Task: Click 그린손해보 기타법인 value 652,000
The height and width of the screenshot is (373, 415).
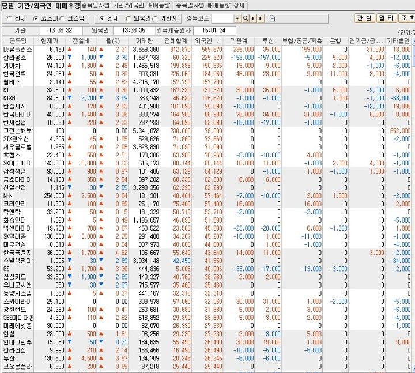Action: 400,131
